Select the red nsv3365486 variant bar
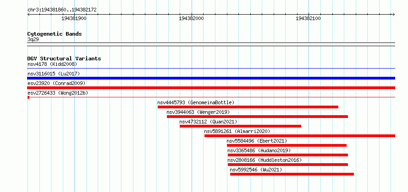This screenshot has height=192, width=408. (288, 155)
